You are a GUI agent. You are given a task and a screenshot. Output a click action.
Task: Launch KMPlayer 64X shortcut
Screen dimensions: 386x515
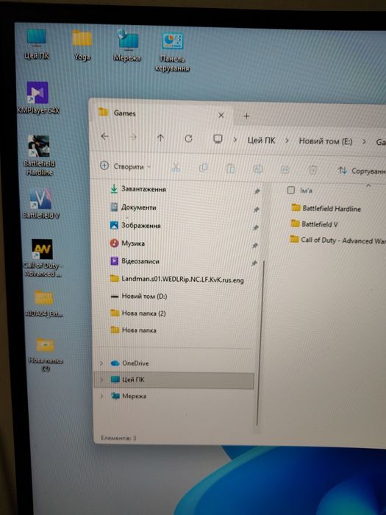pyautogui.click(x=38, y=98)
